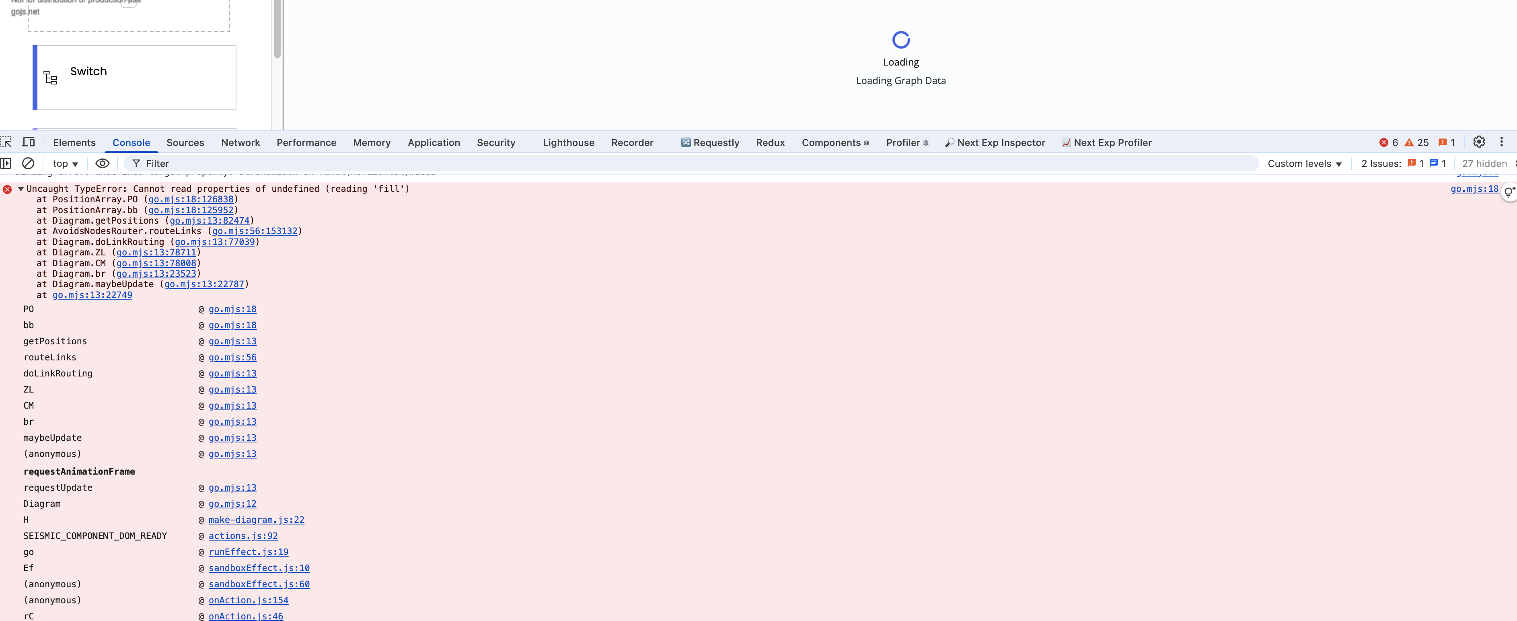Screen dimensions: 1517x621
Task: Open go.mjs:13:82474 link at getPositions
Action: click(x=210, y=220)
